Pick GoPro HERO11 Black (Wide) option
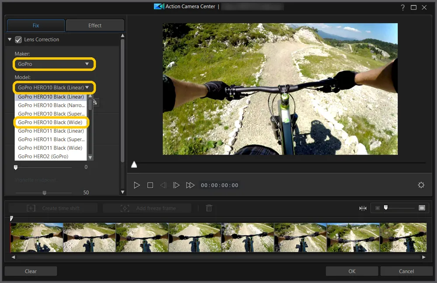Screen dimensions: 437x283 [x=51, y=148]
